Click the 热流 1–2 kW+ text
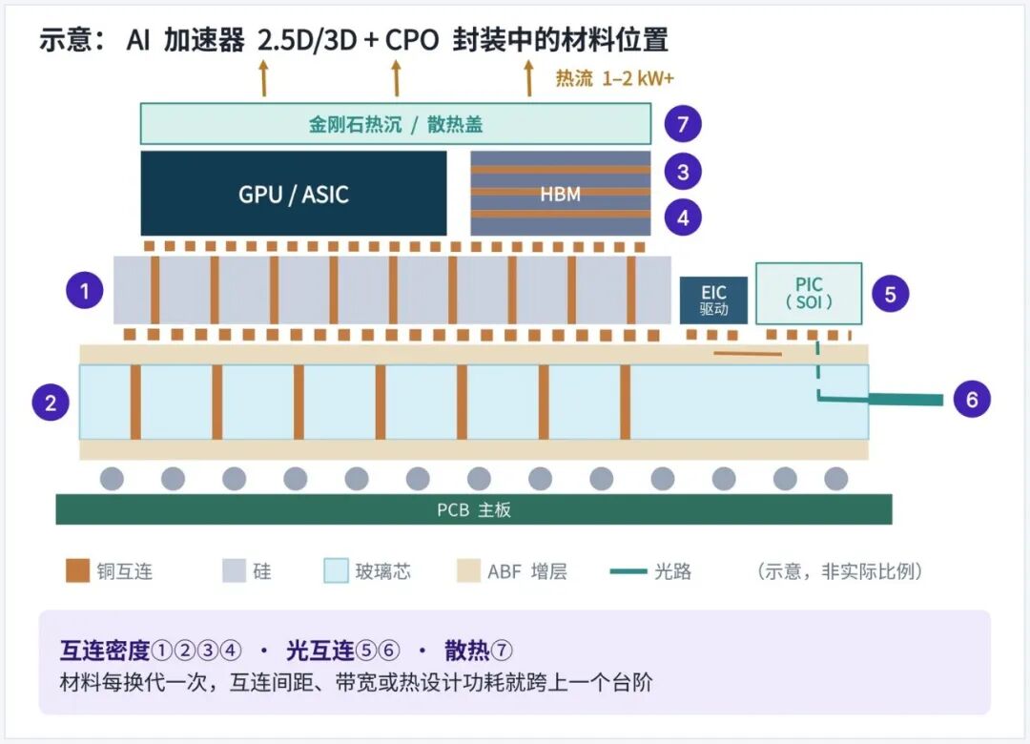This screenshot has width=1030, height=744. 615,78
